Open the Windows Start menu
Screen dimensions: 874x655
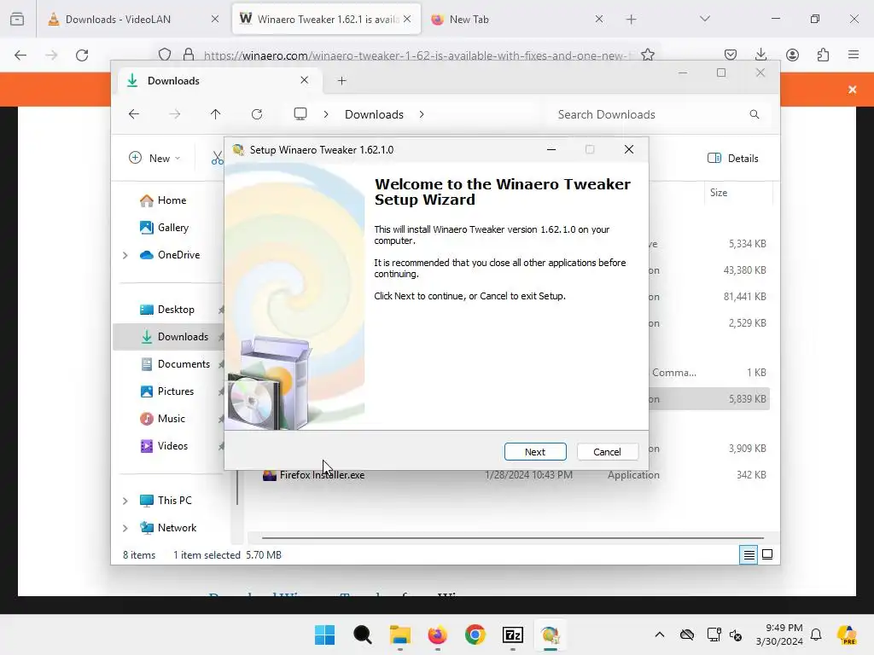click(x=324, y=635)
